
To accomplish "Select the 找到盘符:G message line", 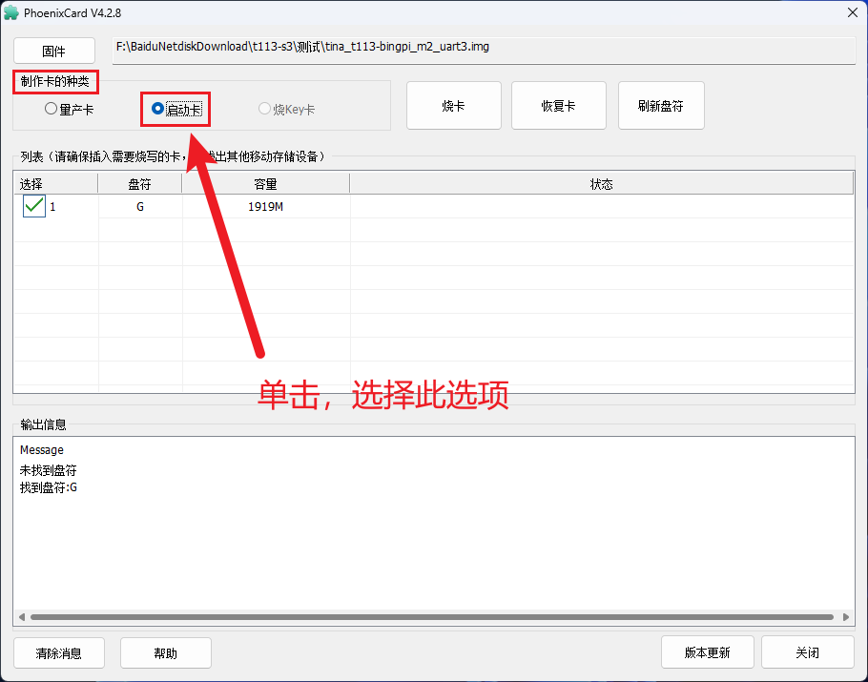I will click(48, 487).
